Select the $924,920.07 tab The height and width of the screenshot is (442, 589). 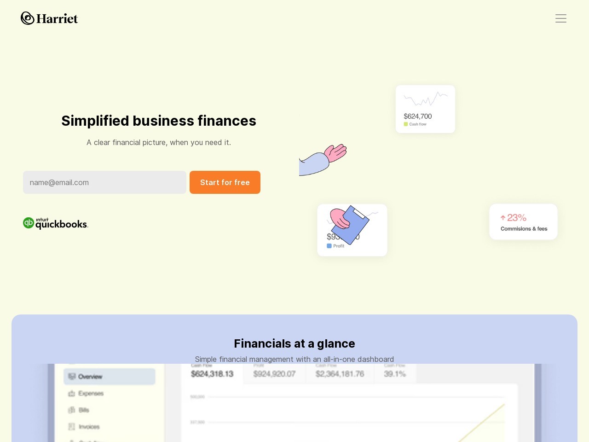274,373
